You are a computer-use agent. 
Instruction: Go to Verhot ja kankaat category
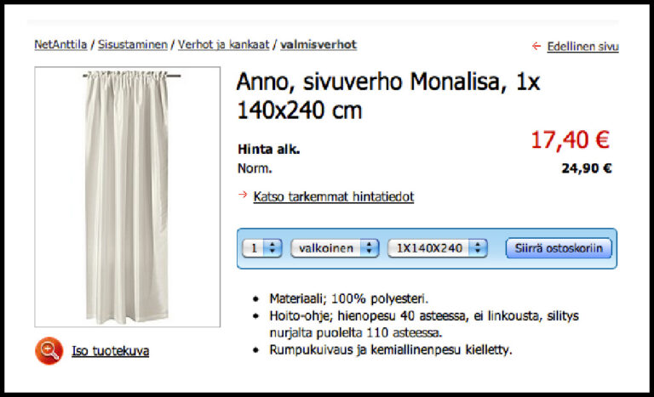click(x=224, y=44)
